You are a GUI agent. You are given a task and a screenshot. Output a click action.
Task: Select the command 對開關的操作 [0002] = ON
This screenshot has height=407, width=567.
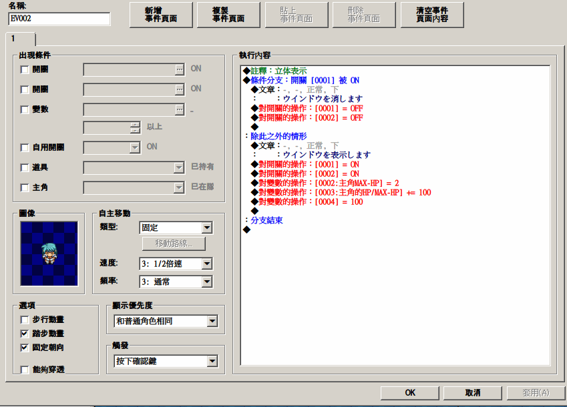point(305,173)
